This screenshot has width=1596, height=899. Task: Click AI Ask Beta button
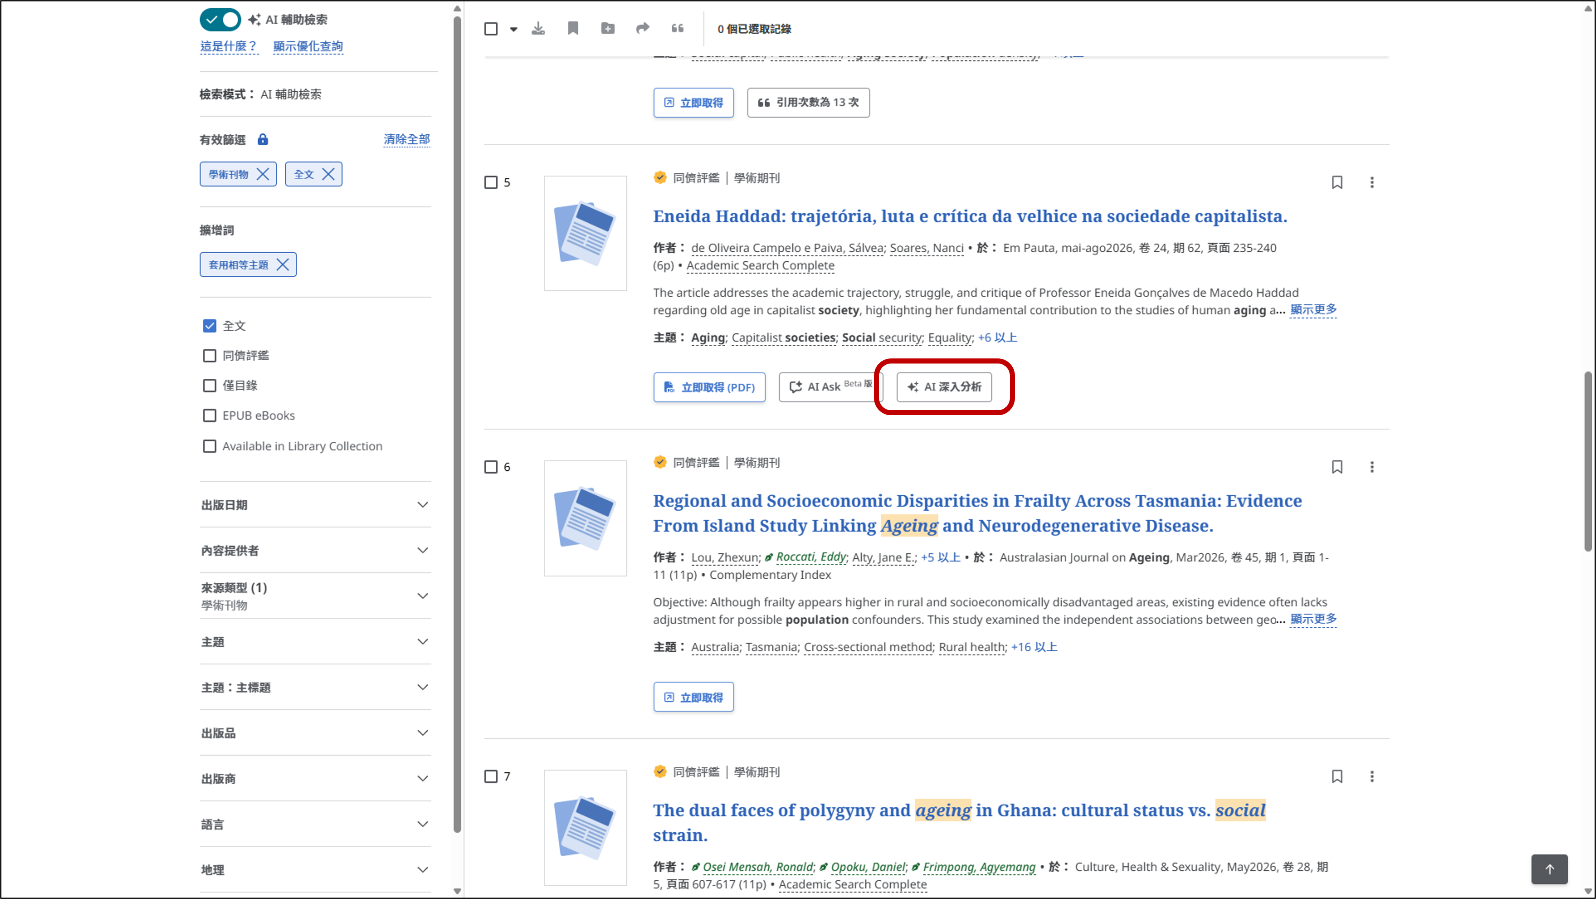coord(830,387)
